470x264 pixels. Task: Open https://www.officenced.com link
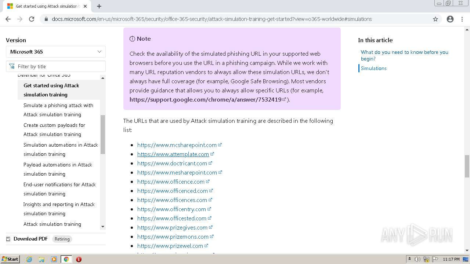coord(173,191)
